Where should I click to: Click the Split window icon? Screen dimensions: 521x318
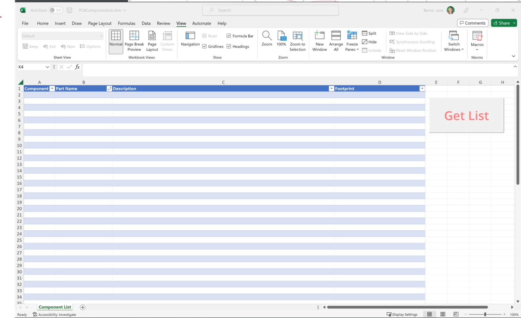pos(365,34)
